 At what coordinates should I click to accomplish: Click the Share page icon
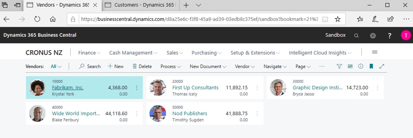coord(390,19)
